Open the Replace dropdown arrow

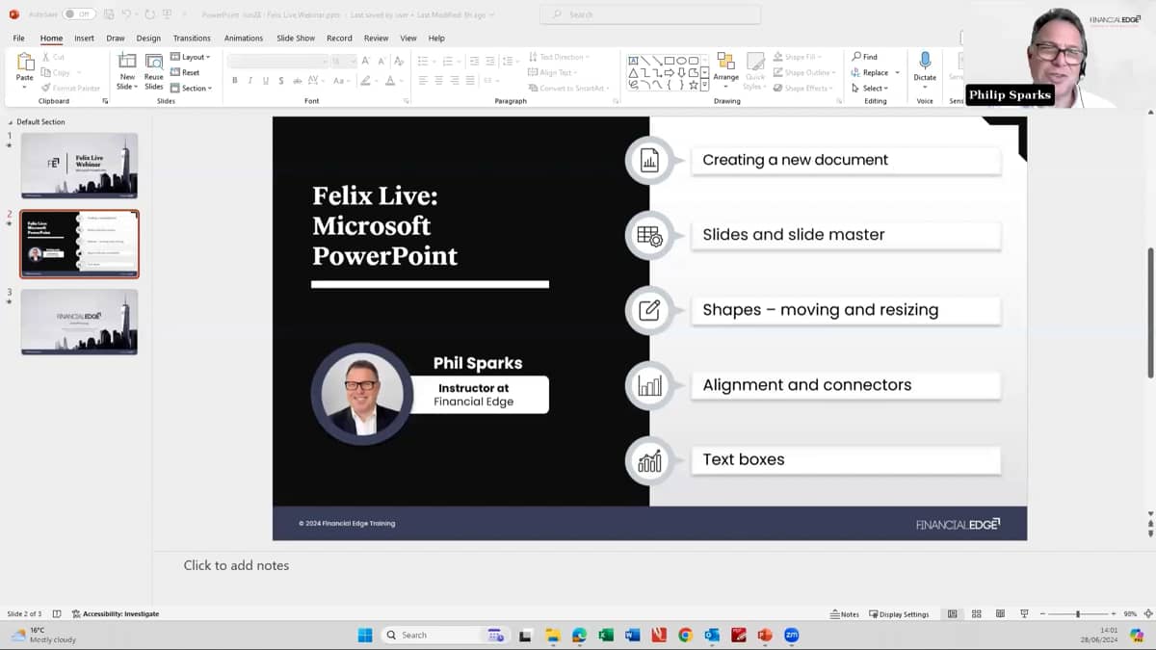(897, 72)
